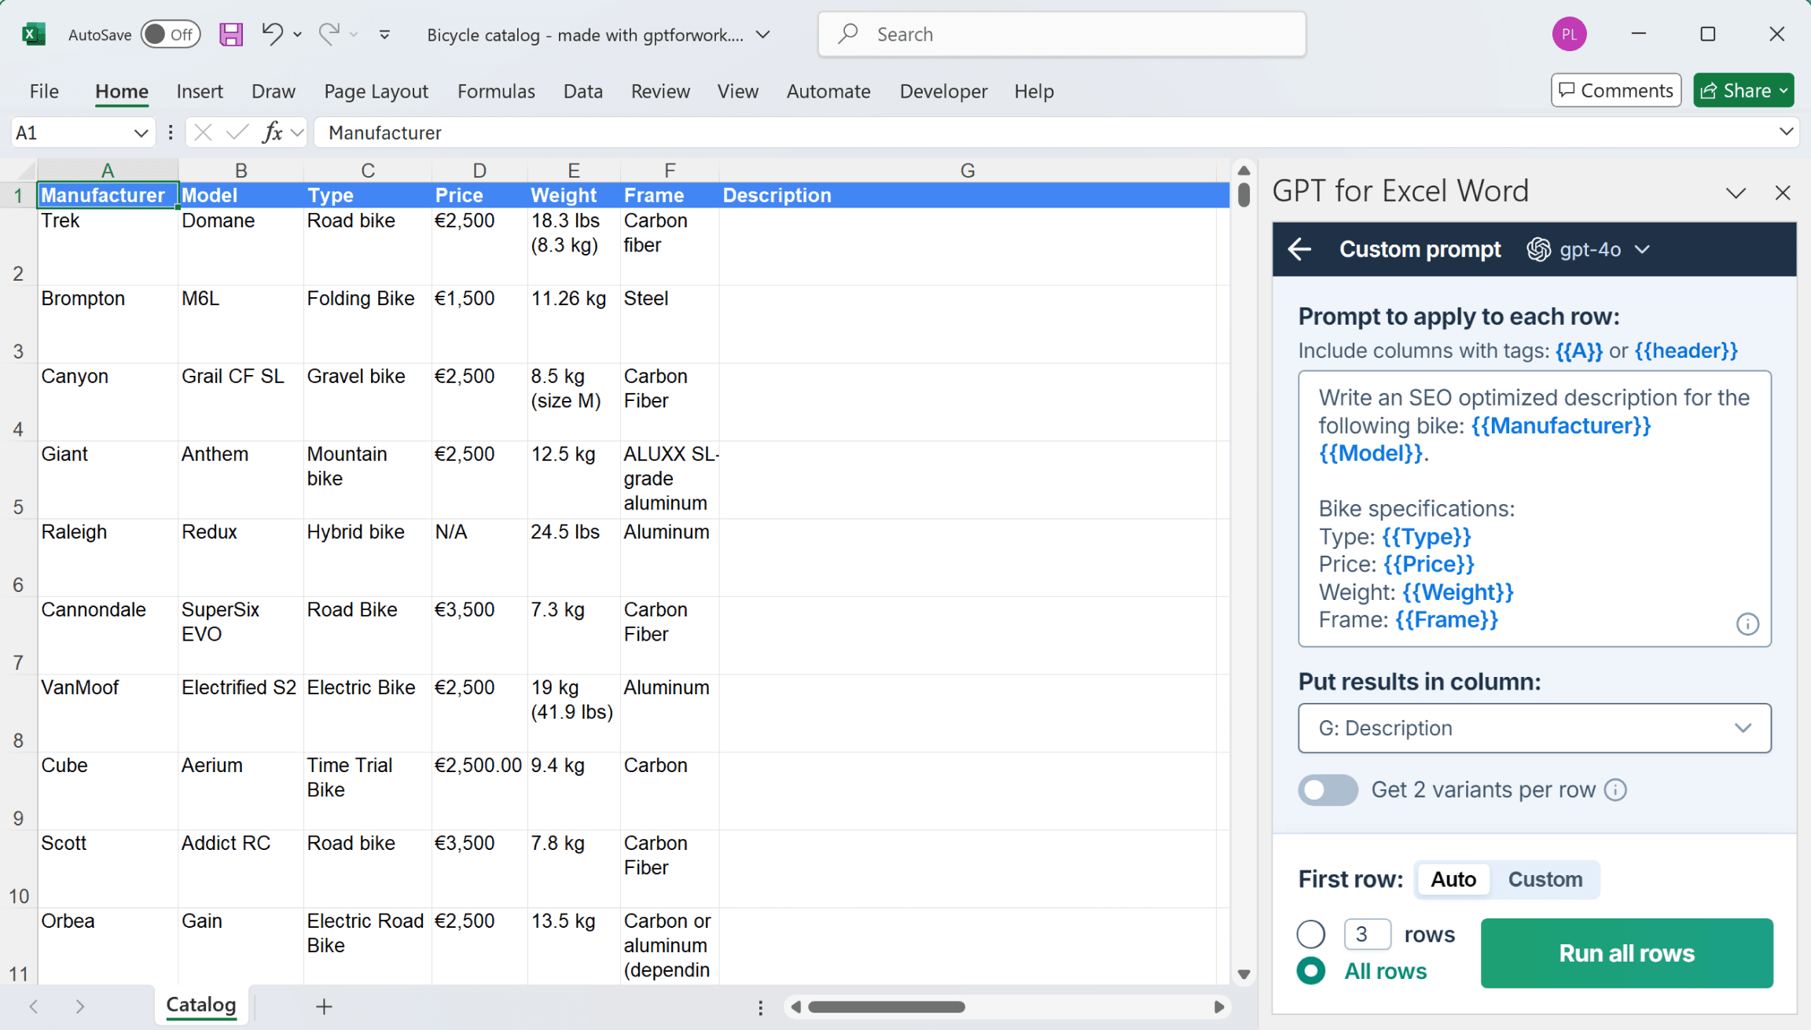
Task: Open the G: Description column dropdown
Action: click(1534, 728)
